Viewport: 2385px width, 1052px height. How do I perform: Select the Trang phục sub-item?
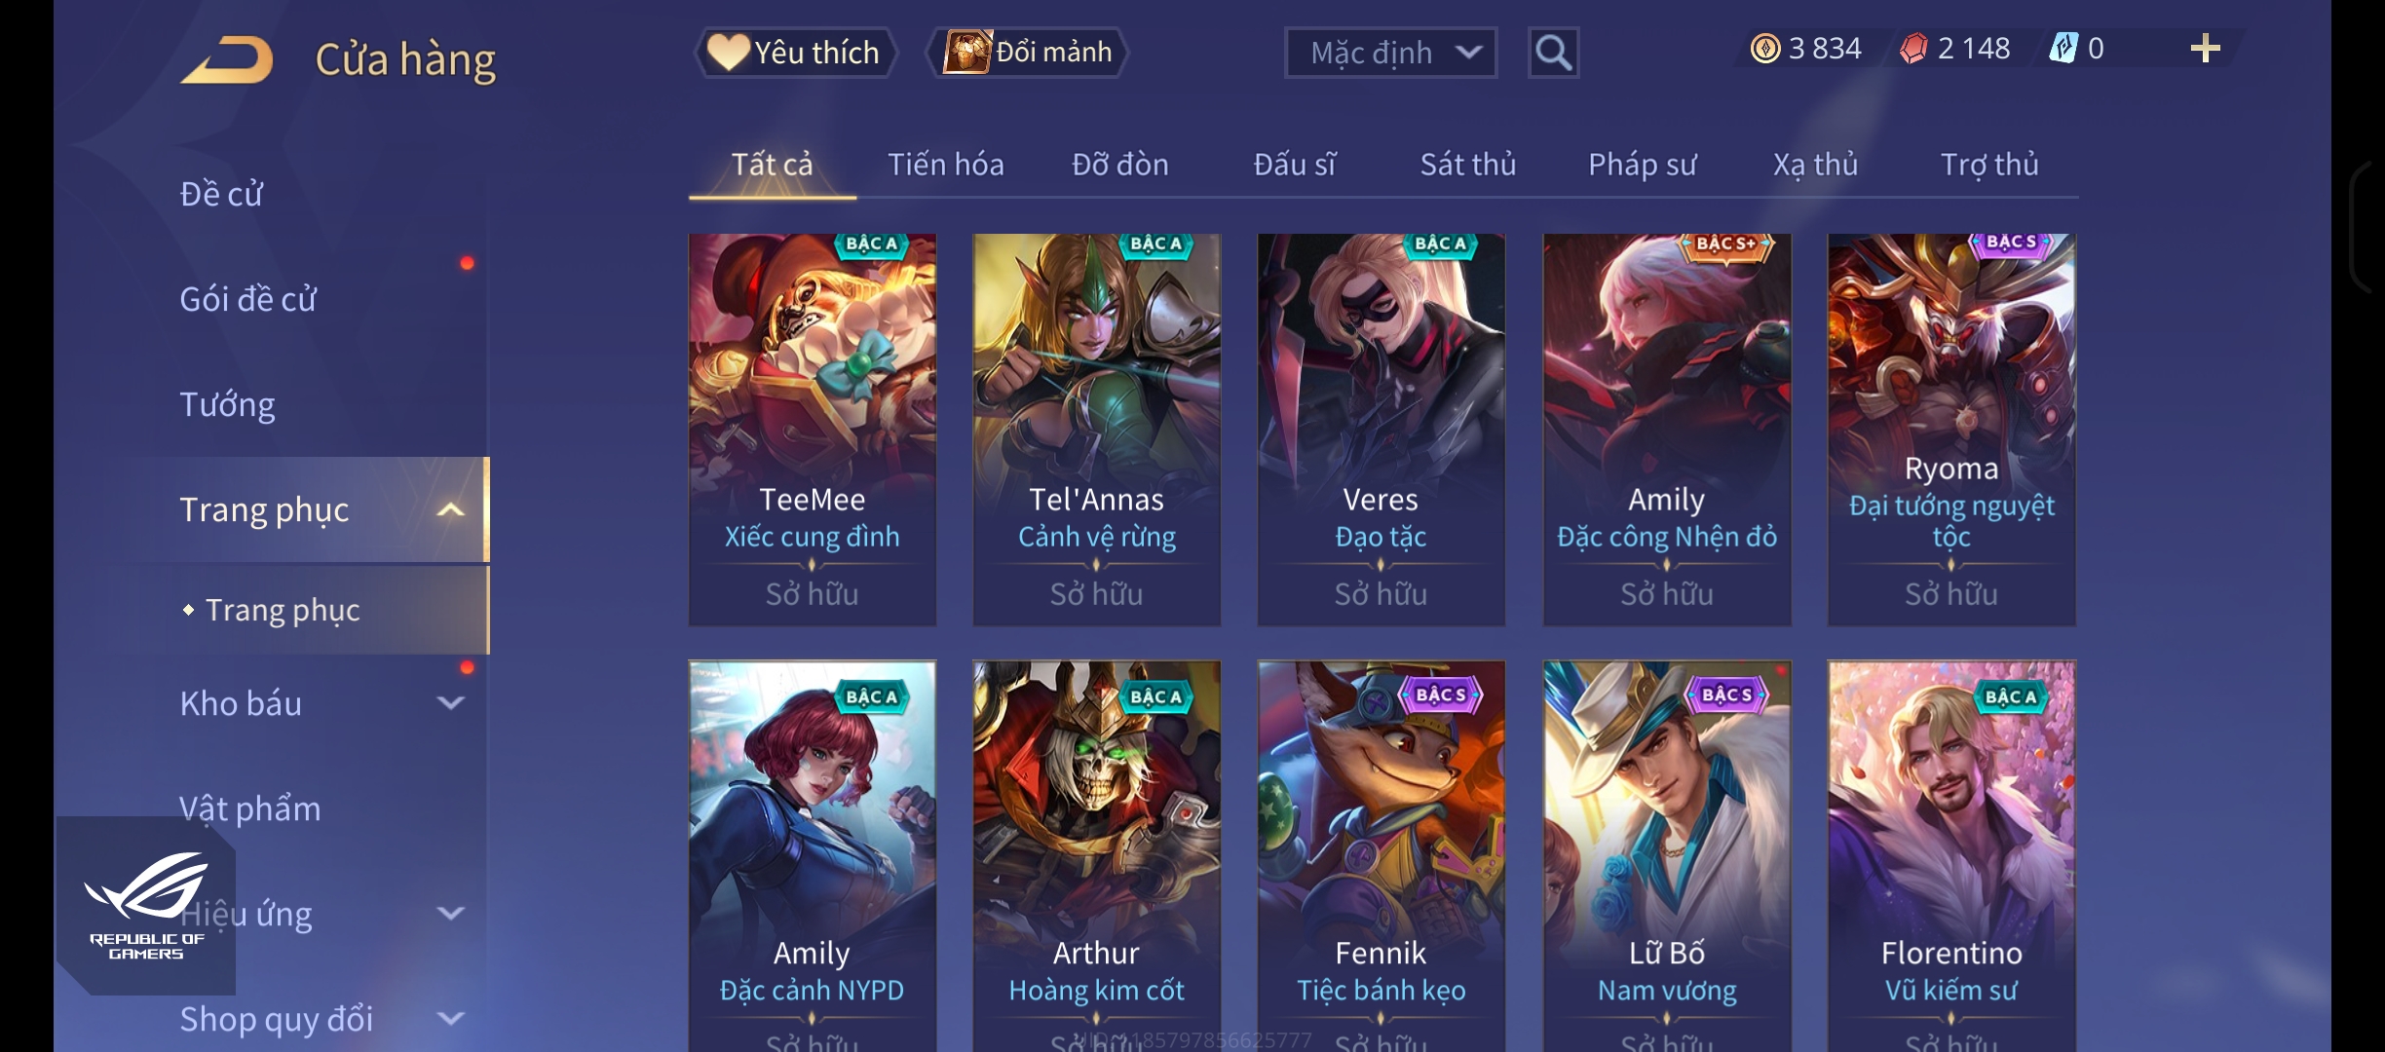[283, 610]
